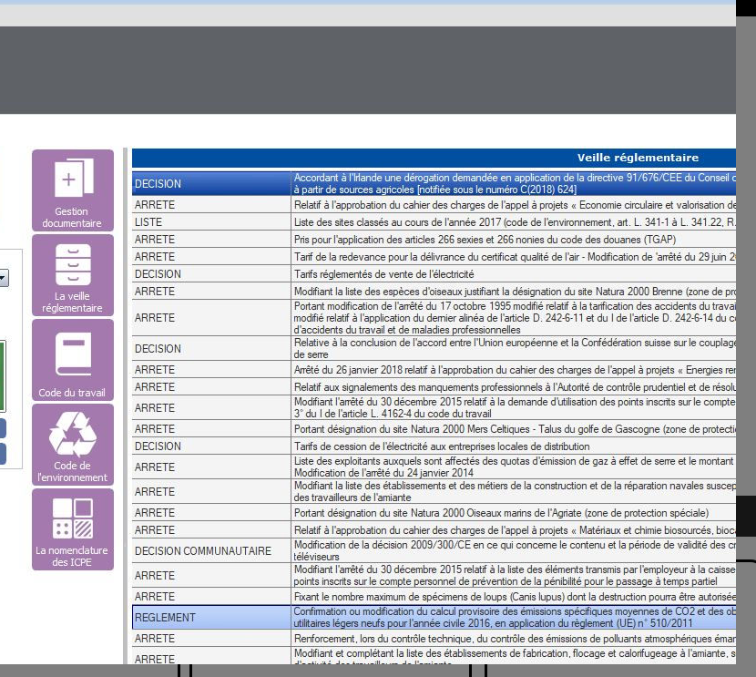Select the first DECISION row about Irlande
This screenshot has height=677, width=756.
pos(434,184)
